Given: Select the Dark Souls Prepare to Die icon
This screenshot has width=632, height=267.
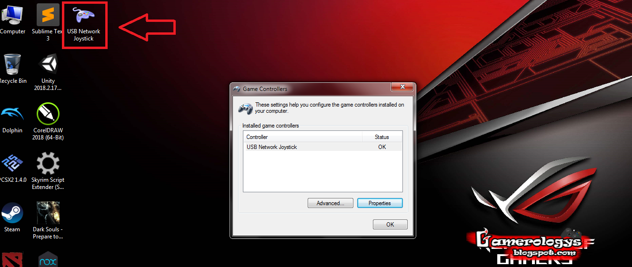Looking at the screenshot, I should (x=48, y=221).
